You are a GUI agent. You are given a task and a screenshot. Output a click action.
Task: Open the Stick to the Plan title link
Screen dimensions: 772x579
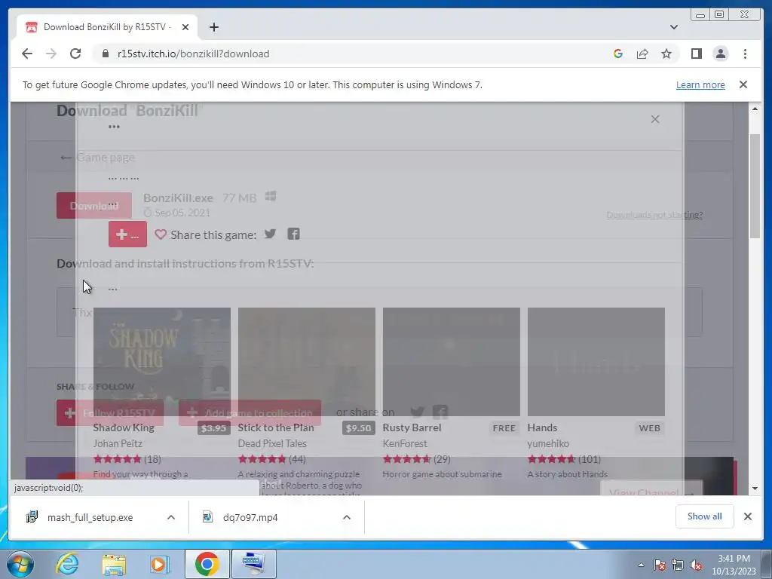pyautogui.click(x=276, y=427)
